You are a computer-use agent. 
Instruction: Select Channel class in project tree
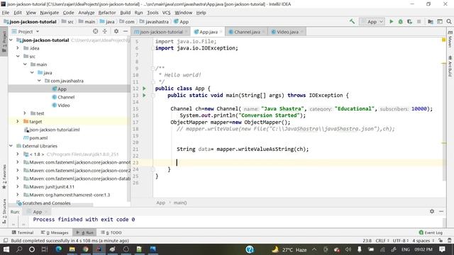point(66,97)
